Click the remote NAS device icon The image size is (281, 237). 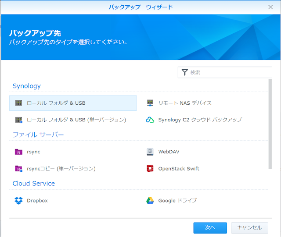point(150,103)
